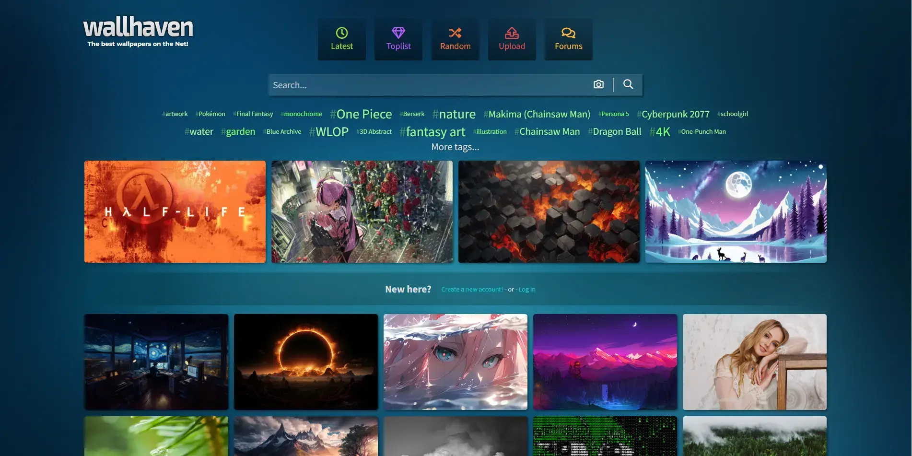The height and width of the screenshot is (456, 912).
Task: Open the snowy moonlit mountains wallpaper
Action: click(736, 211)
